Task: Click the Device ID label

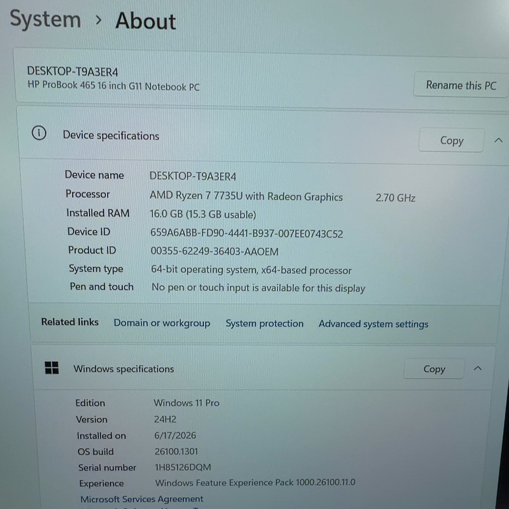Action: pos(89,231)
